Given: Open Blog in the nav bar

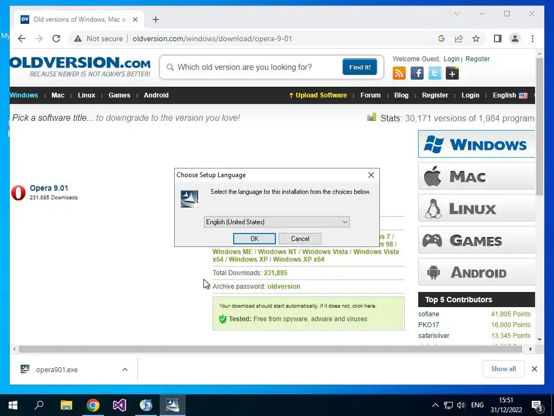Looking at the screenshot, I should (x=401, y=95).
